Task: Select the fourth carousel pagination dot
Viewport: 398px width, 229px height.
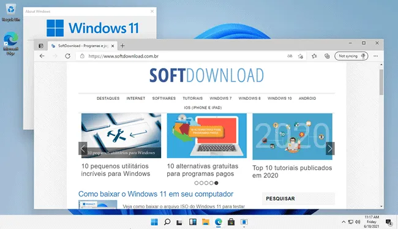Action: [211, 183]
